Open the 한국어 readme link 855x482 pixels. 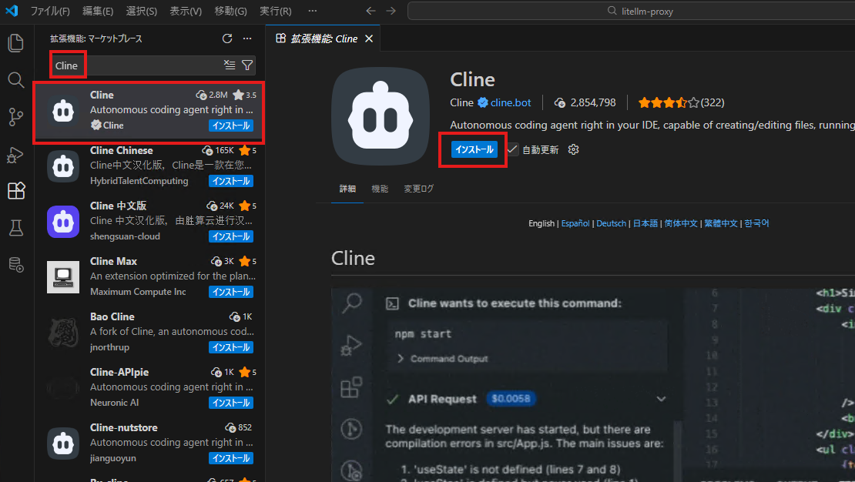[x=756, y=223]
